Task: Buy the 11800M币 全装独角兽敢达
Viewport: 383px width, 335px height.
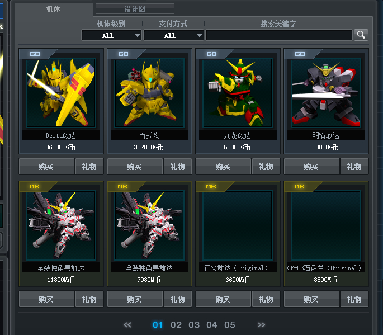Action: coord(46,299)
